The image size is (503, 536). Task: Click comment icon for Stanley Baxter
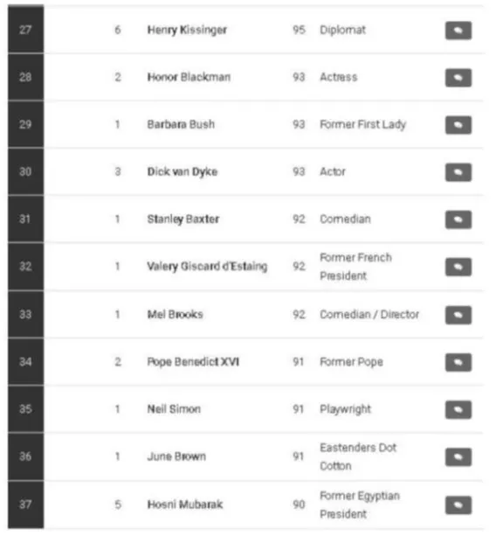tap(458, 219)
